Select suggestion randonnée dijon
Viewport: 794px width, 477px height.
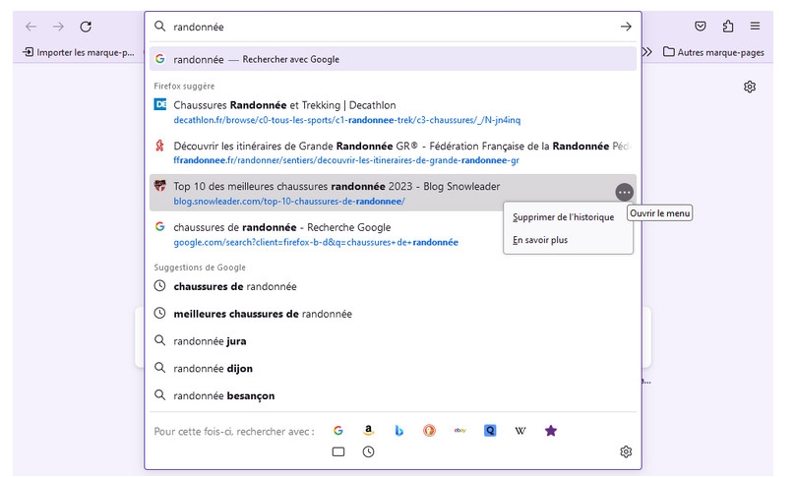click(x=393, y=368)
